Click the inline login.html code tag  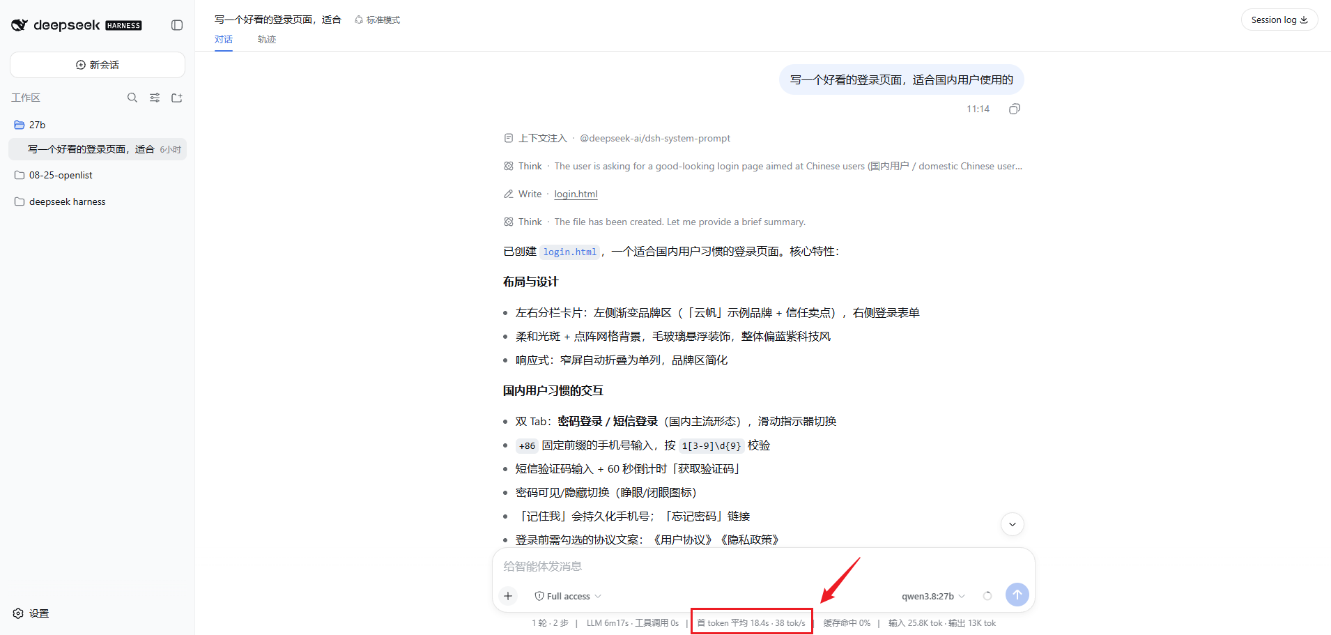570,252
